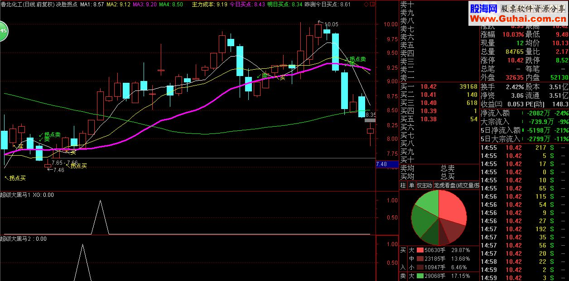Click the 昨测今日买点: 8.61 readout
Viewport: 569px width, 281px height.
tap(328, 4)
